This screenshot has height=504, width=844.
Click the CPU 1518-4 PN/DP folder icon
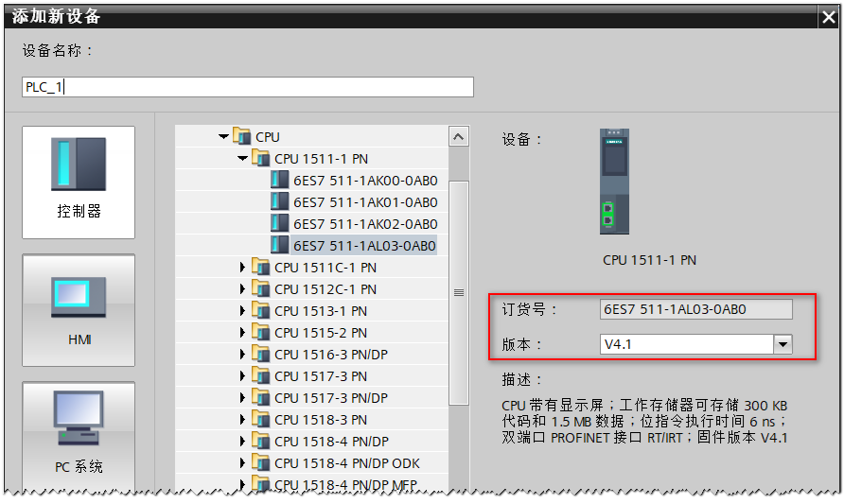pos(261,441)
